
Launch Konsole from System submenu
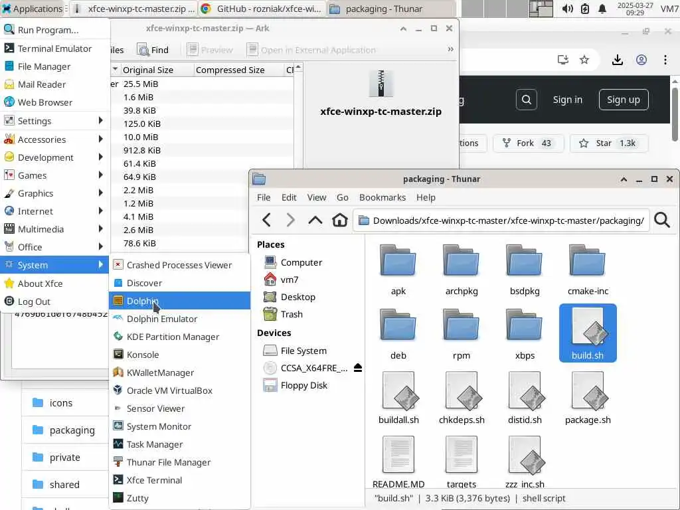coord(179,355)
